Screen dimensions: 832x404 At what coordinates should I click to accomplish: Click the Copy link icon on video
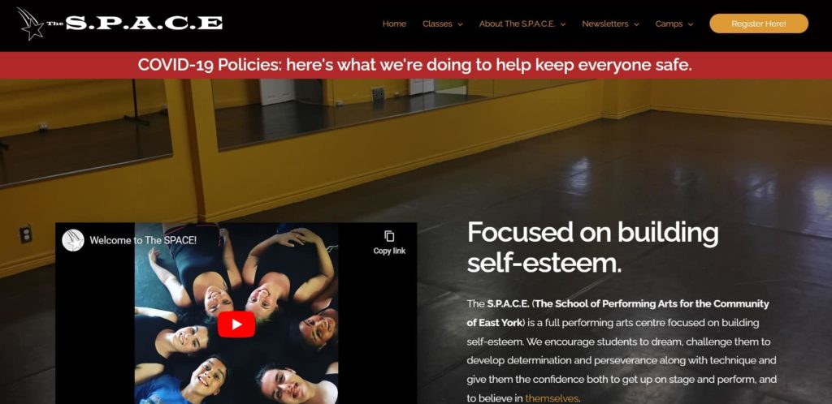point(389,236)
